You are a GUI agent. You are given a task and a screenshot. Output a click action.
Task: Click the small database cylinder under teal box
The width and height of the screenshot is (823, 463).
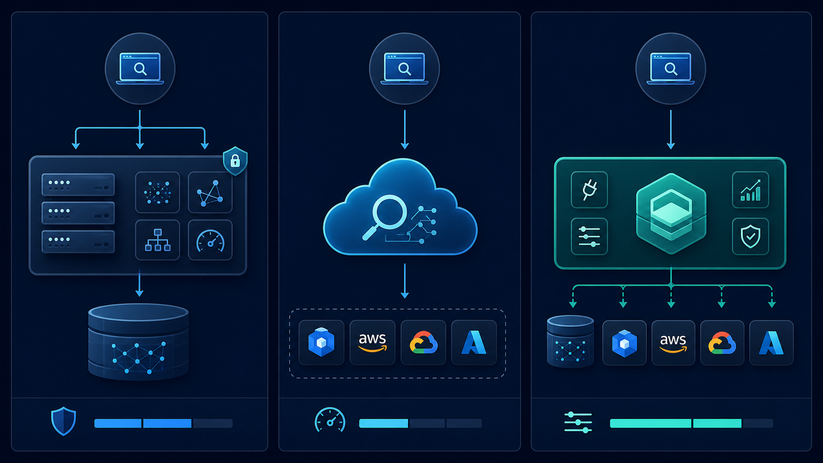[570, 342]
